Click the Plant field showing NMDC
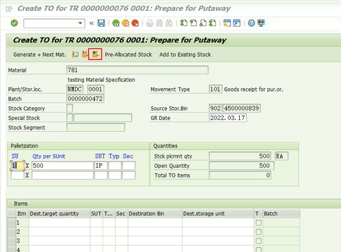This screenshot has height=252, width=341. (74, 89)
